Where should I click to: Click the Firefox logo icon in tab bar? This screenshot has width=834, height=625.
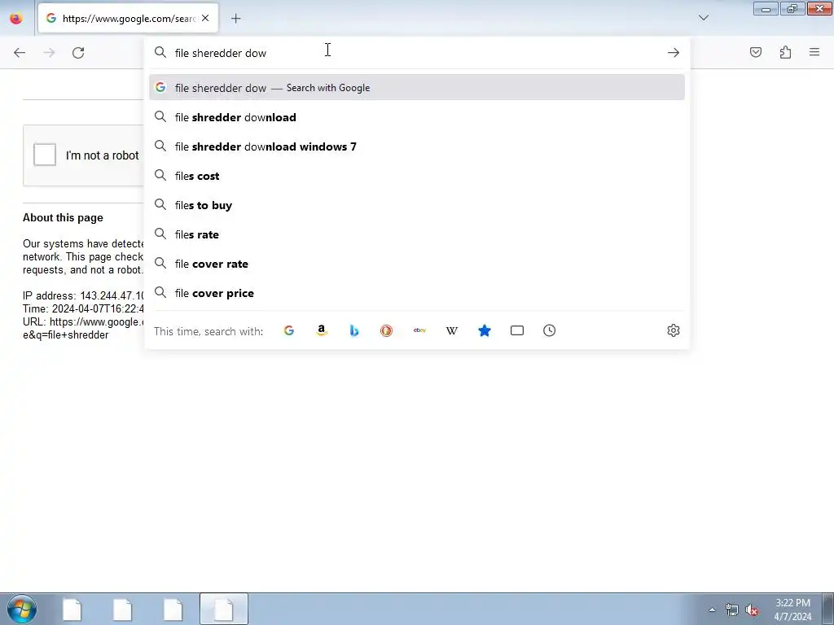[16, 18]
